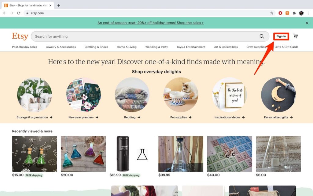
Task: Open the Personalized gifts arrow link
Action: [x=278, y=117]
